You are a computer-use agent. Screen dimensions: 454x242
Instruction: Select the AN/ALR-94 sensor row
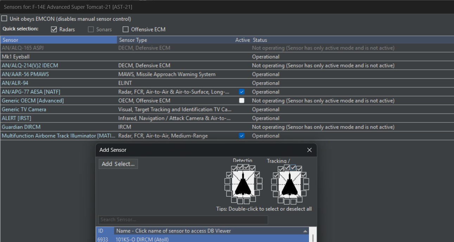(227, 83)
